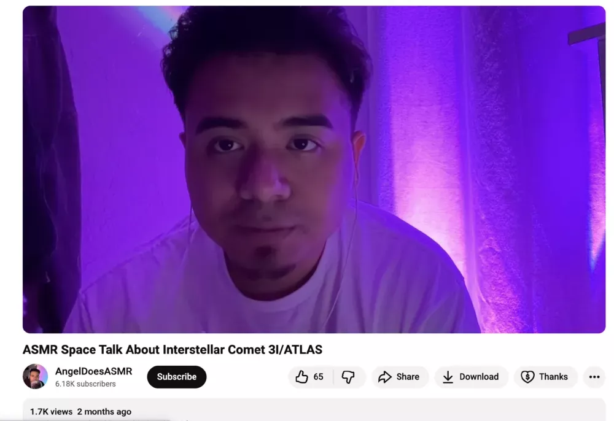Open the AngelDoesASMR channel name link

click(x=93, y=371)
